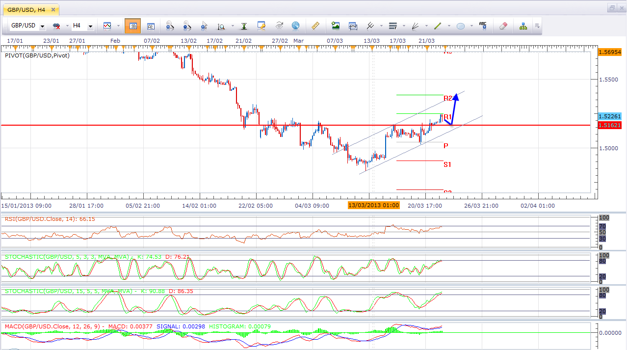Click the 1.52261 current price tag
Image resolution: width=627 pixels, height=350 pixels.
(610, 116)
